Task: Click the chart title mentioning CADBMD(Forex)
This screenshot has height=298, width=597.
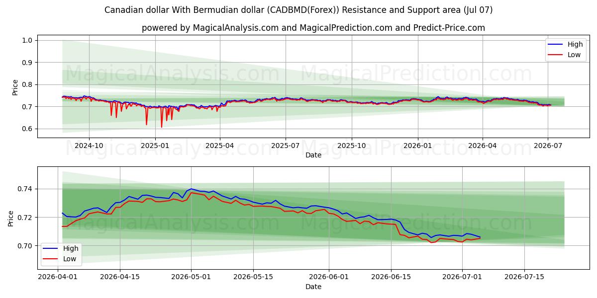Action: point(298,10)
